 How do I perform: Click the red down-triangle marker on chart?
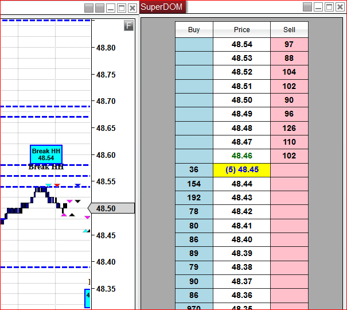tap(57, 185)
